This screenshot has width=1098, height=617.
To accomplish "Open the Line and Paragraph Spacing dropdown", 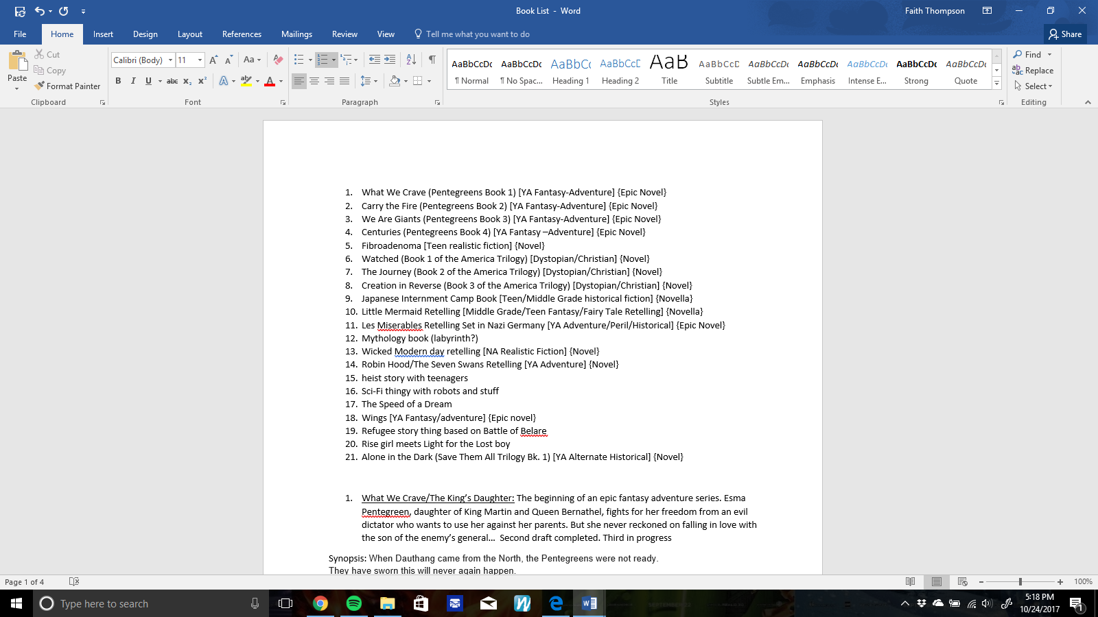I will (369, 81).
